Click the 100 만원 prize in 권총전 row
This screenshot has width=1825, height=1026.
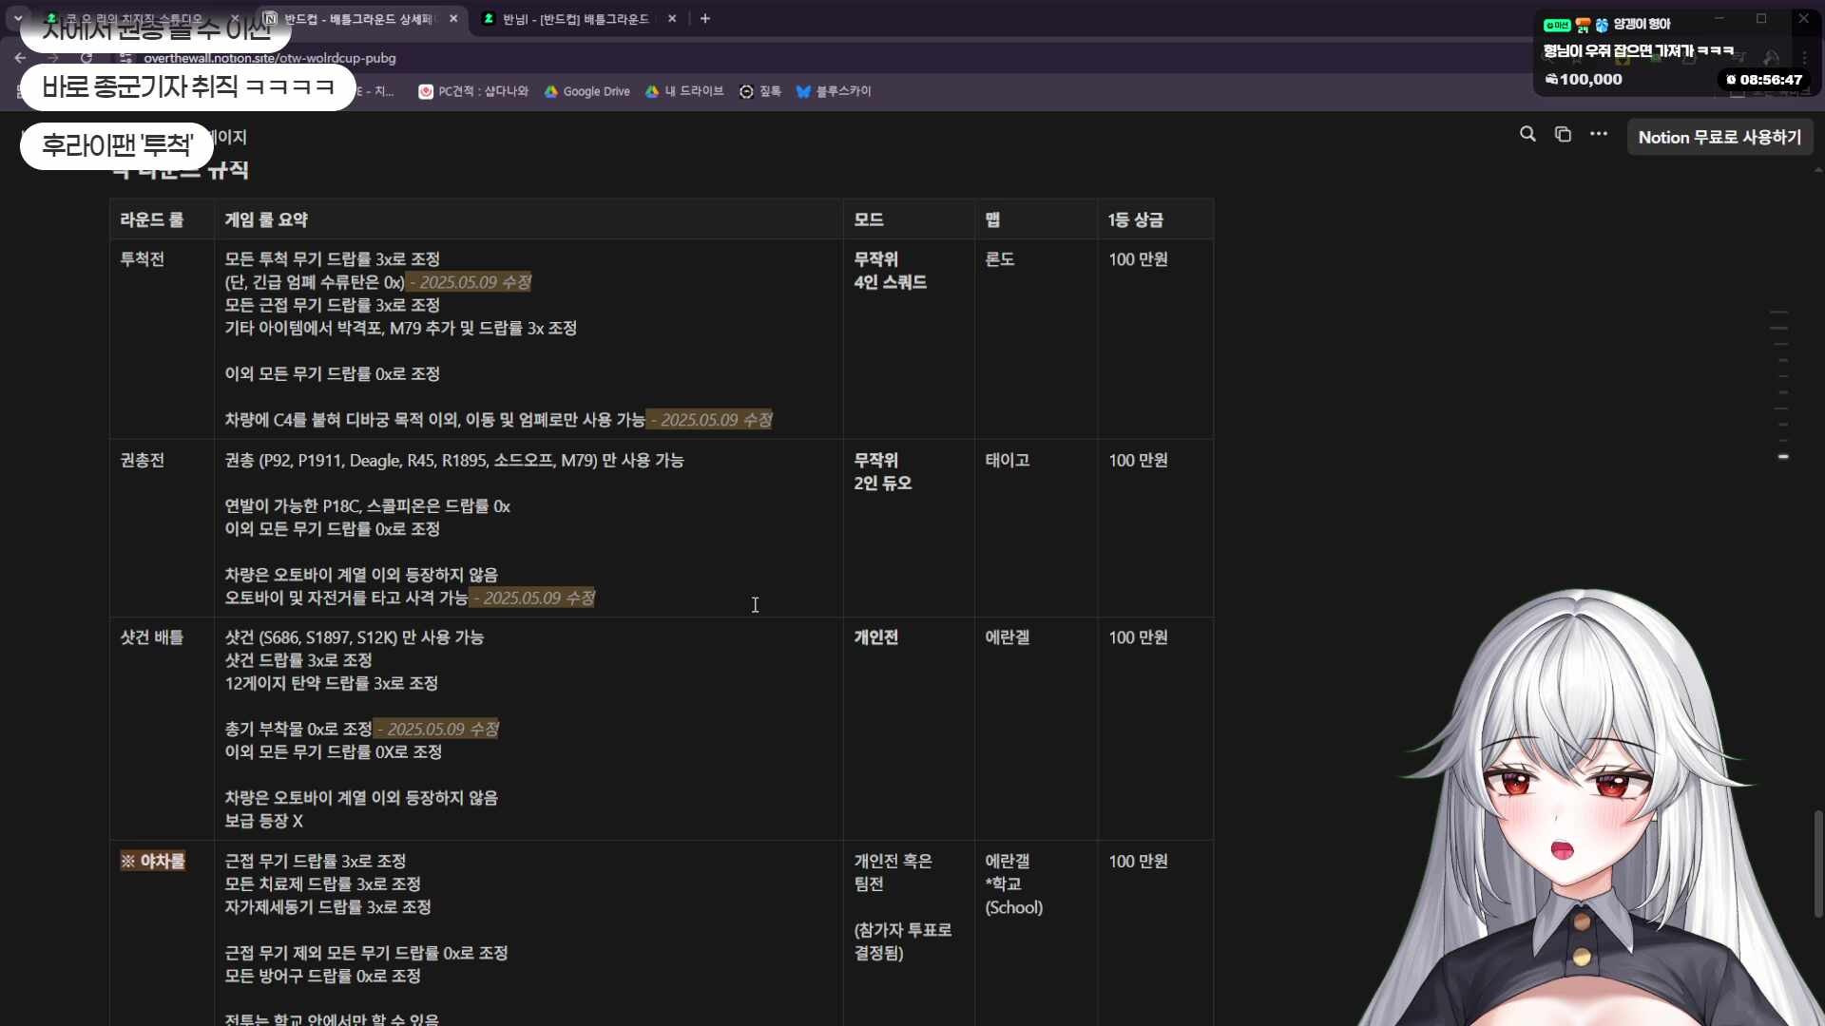click(1138, 461)
